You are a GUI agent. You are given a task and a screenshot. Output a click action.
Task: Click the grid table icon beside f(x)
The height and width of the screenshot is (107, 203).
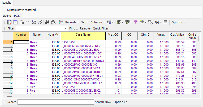(x=165, y=22)
